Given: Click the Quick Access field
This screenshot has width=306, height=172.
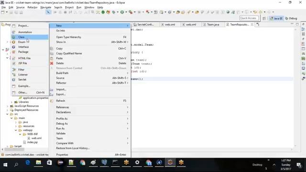Looking at the screenshot, I should pos(249,18).
